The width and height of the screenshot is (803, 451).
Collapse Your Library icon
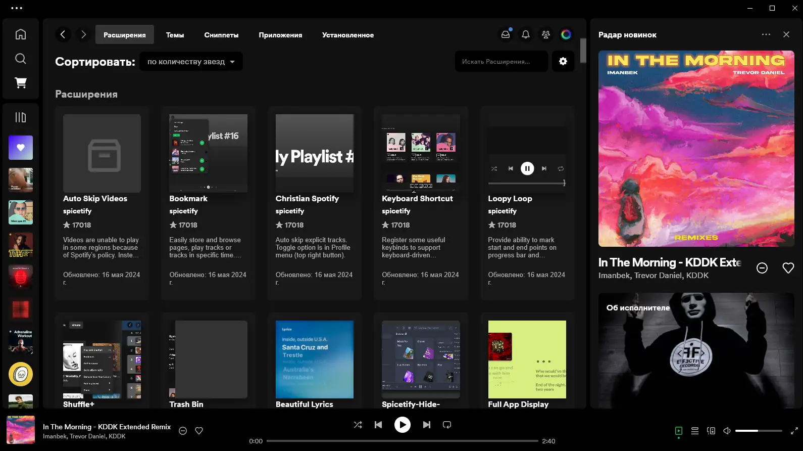(21, 117)
